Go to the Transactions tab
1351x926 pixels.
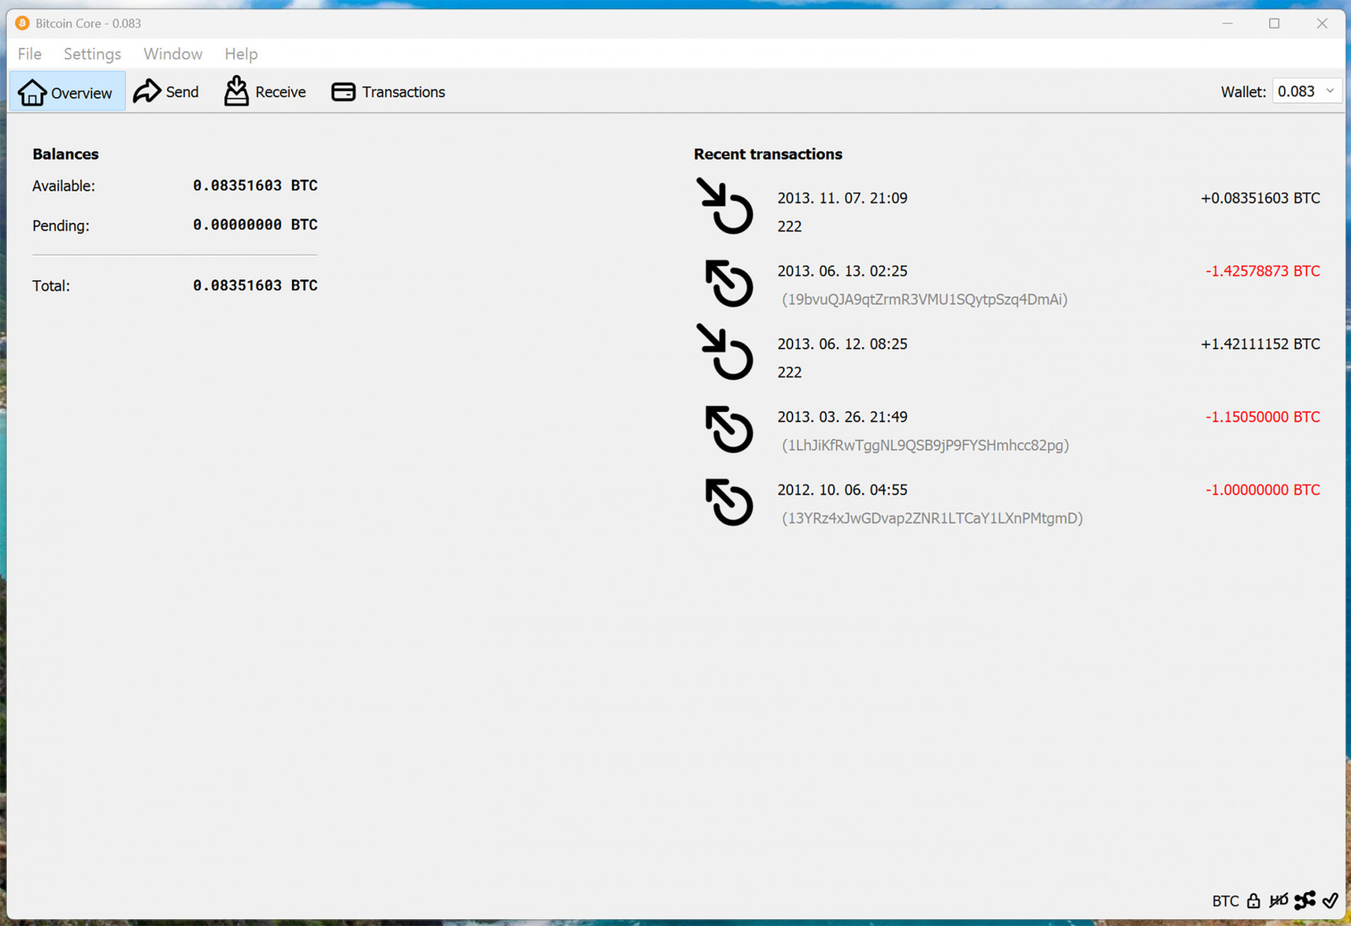click(x=388, y=91)
